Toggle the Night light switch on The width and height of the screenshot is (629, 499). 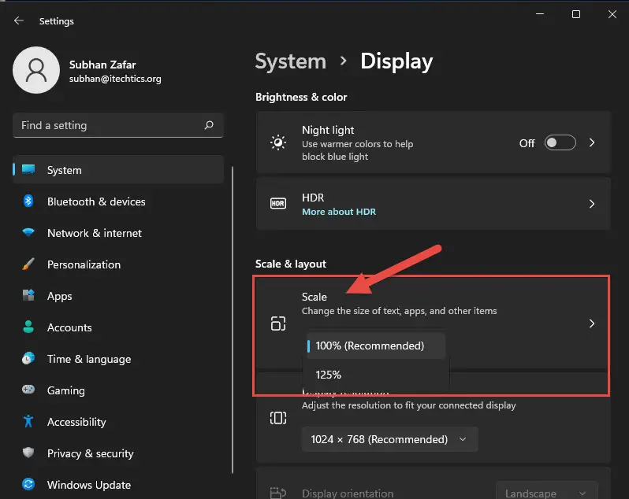(560, 142)
